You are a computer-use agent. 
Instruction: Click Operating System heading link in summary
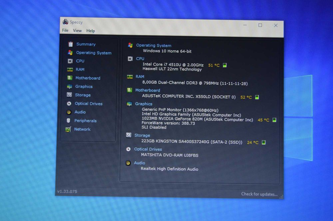(x=154, y=45)
